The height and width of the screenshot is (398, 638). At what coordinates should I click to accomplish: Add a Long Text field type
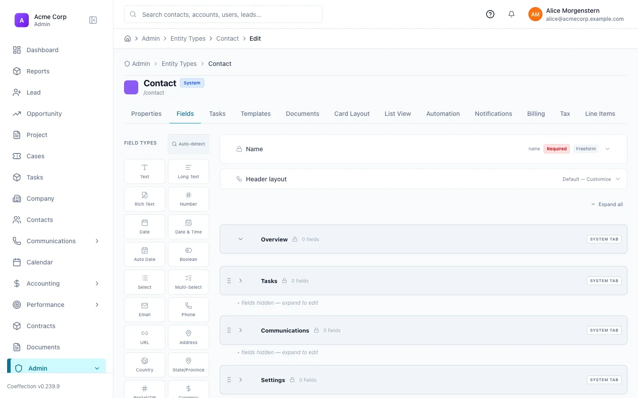pos(188,172)
